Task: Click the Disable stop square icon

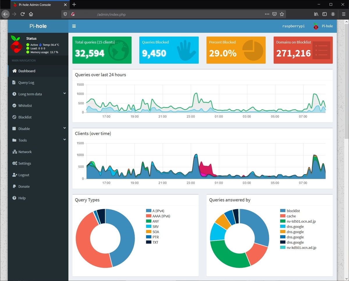Action: point(14,129)
